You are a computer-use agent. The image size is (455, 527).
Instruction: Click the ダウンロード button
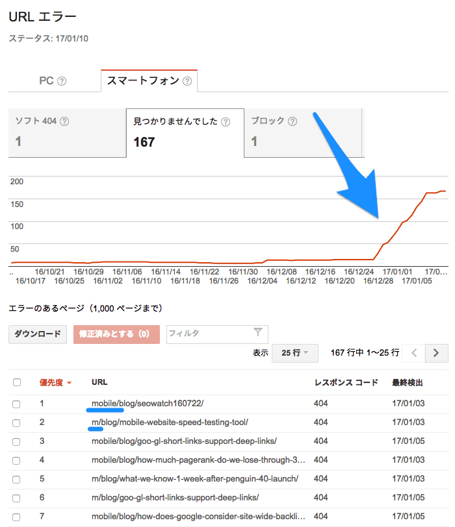tap(38, 334)
